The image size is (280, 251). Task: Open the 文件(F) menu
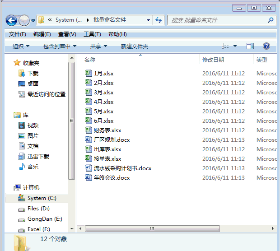coord(18,34)
